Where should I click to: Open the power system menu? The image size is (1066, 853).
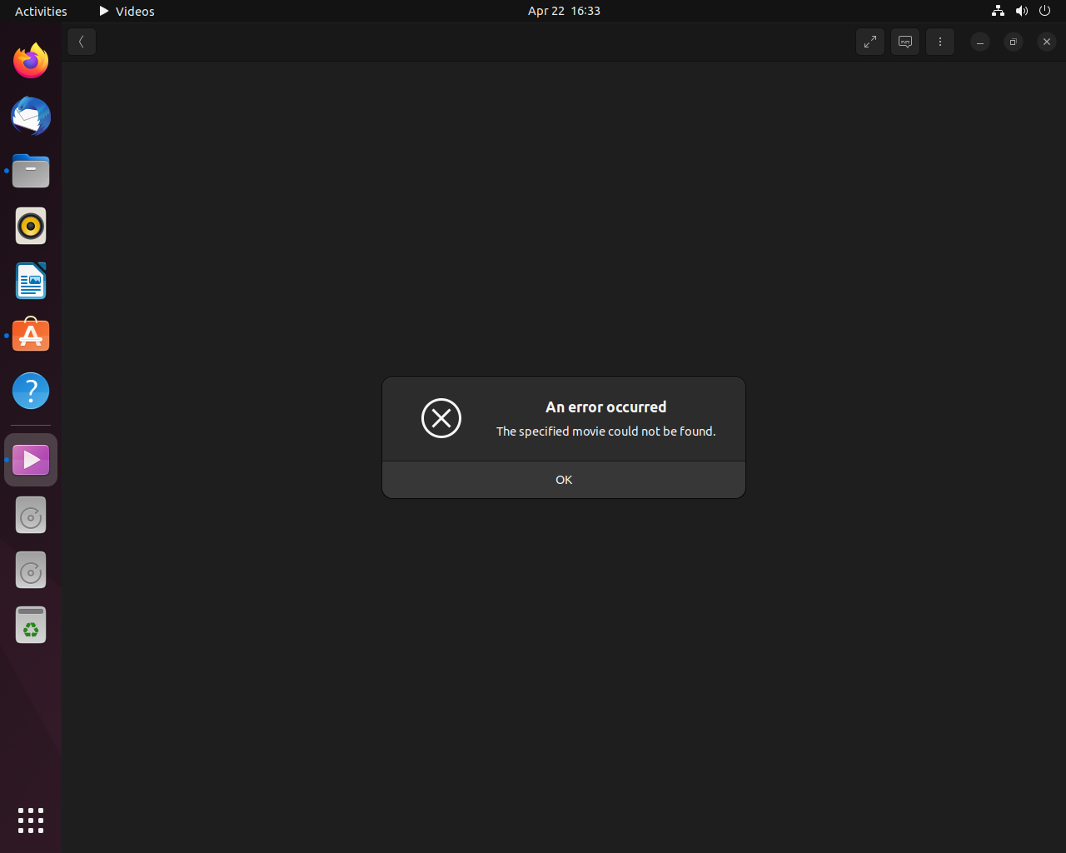(1045, 11)
